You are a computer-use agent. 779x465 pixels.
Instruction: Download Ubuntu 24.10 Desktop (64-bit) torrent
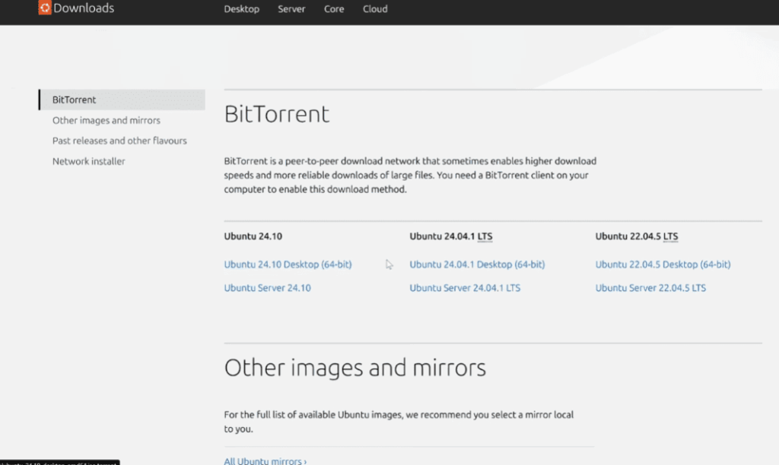point(288,264)
